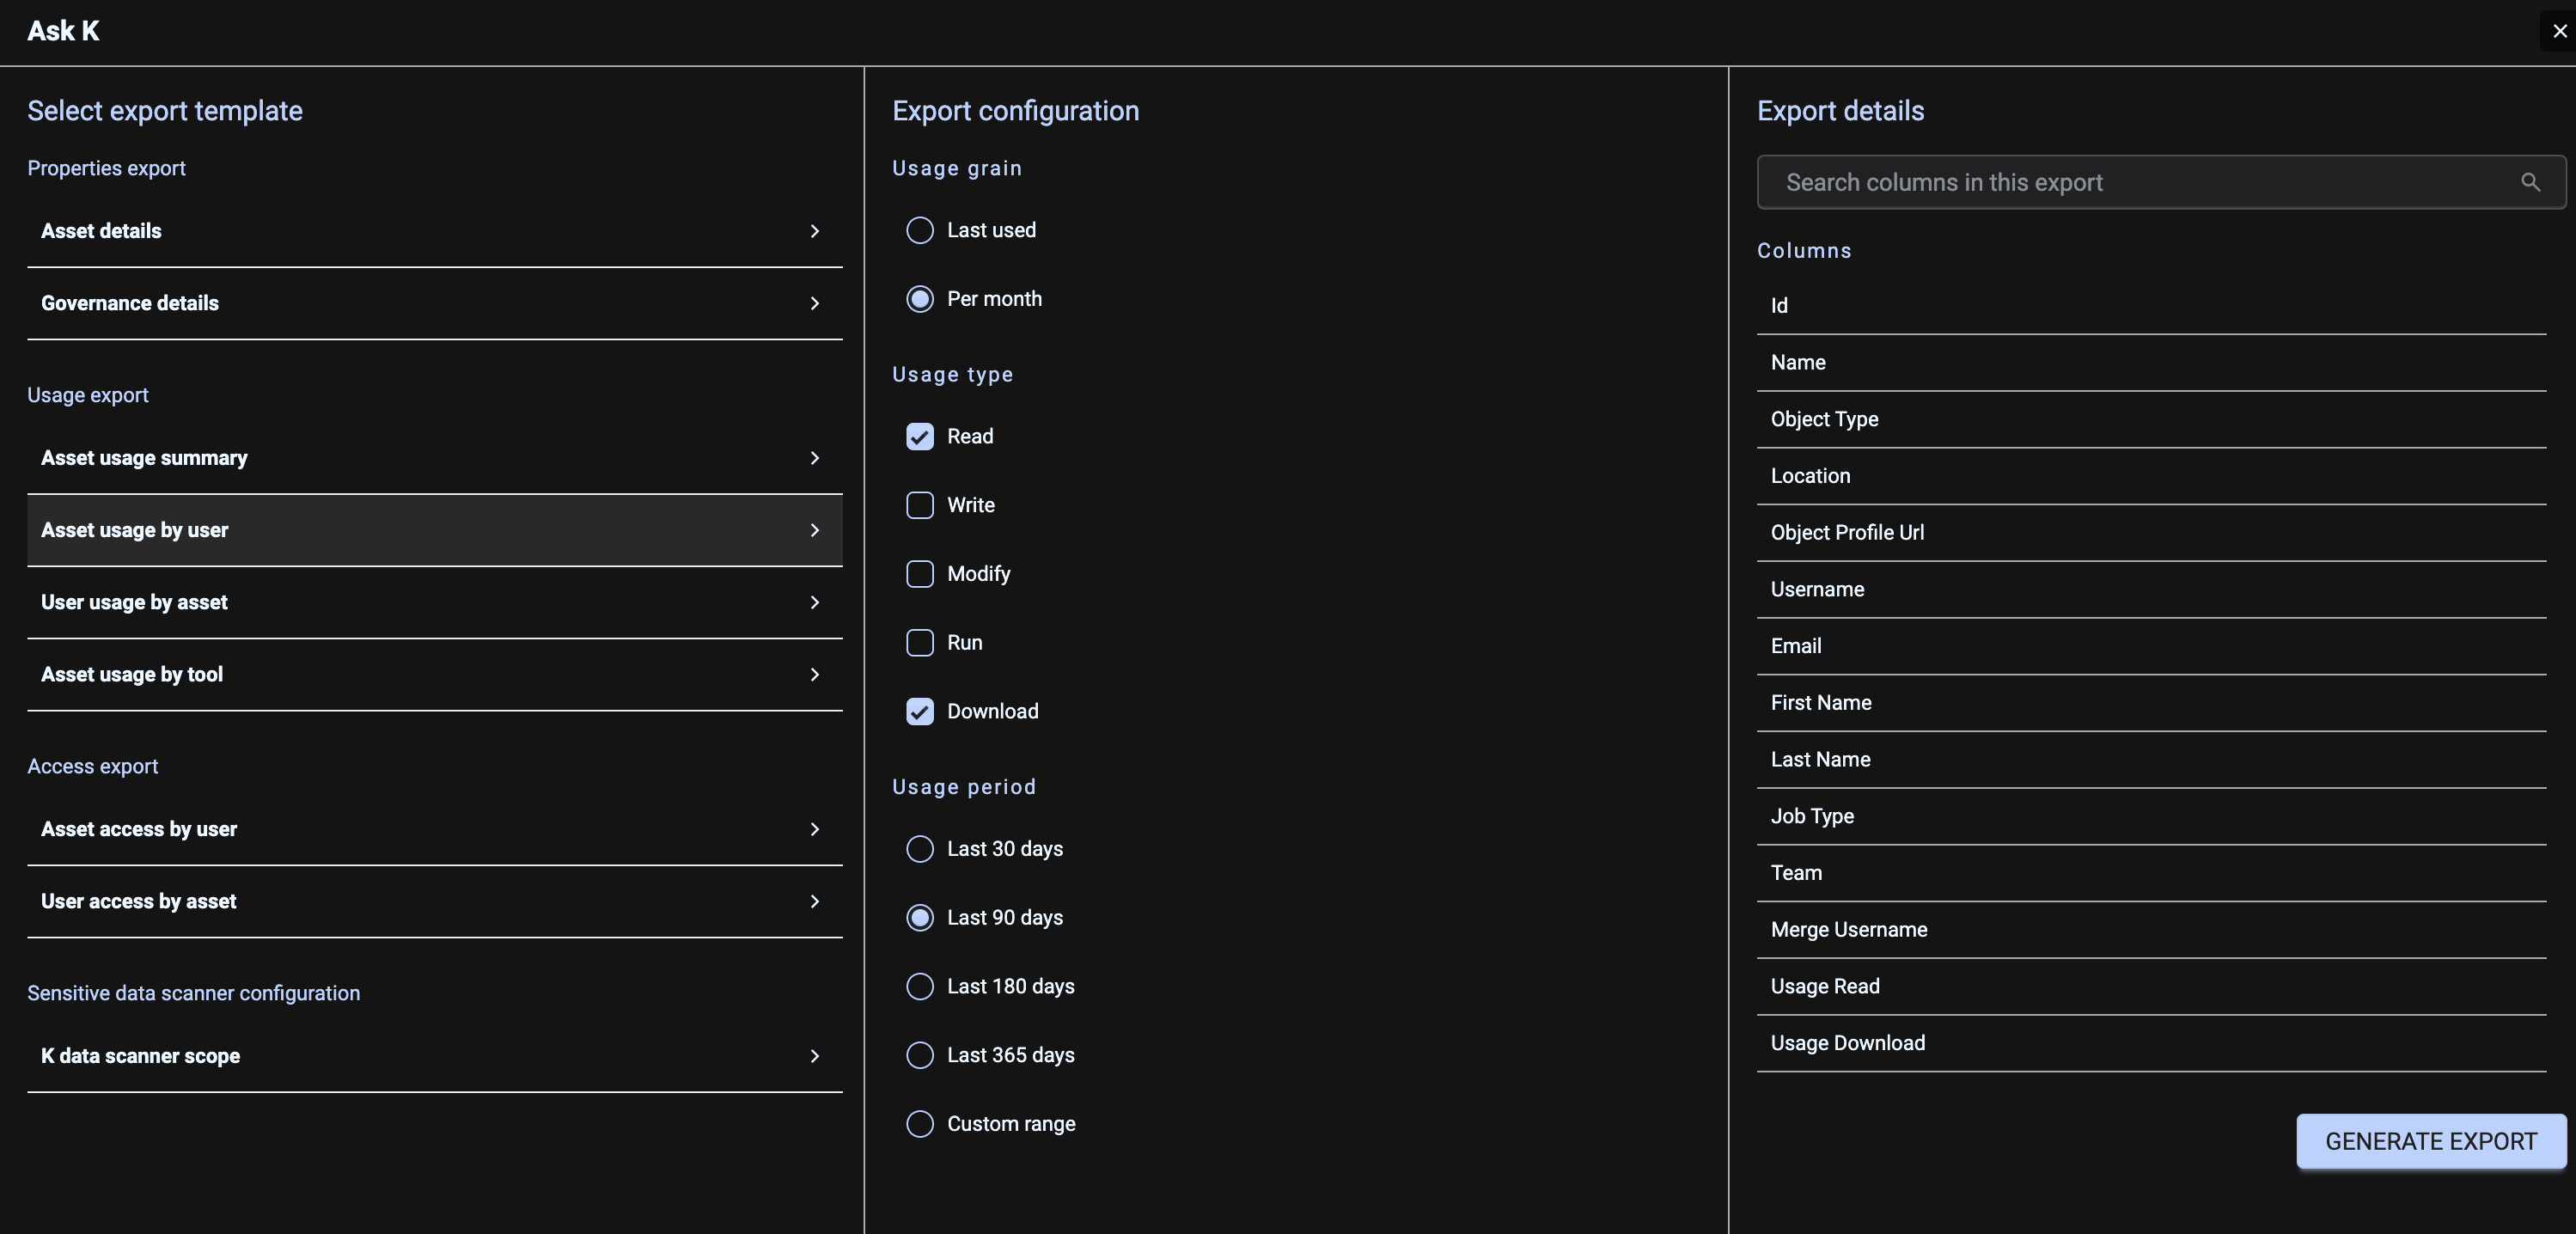Click chevron next to Asset details
This screenshot has height=1234, width=2576.
coord(814,231)
